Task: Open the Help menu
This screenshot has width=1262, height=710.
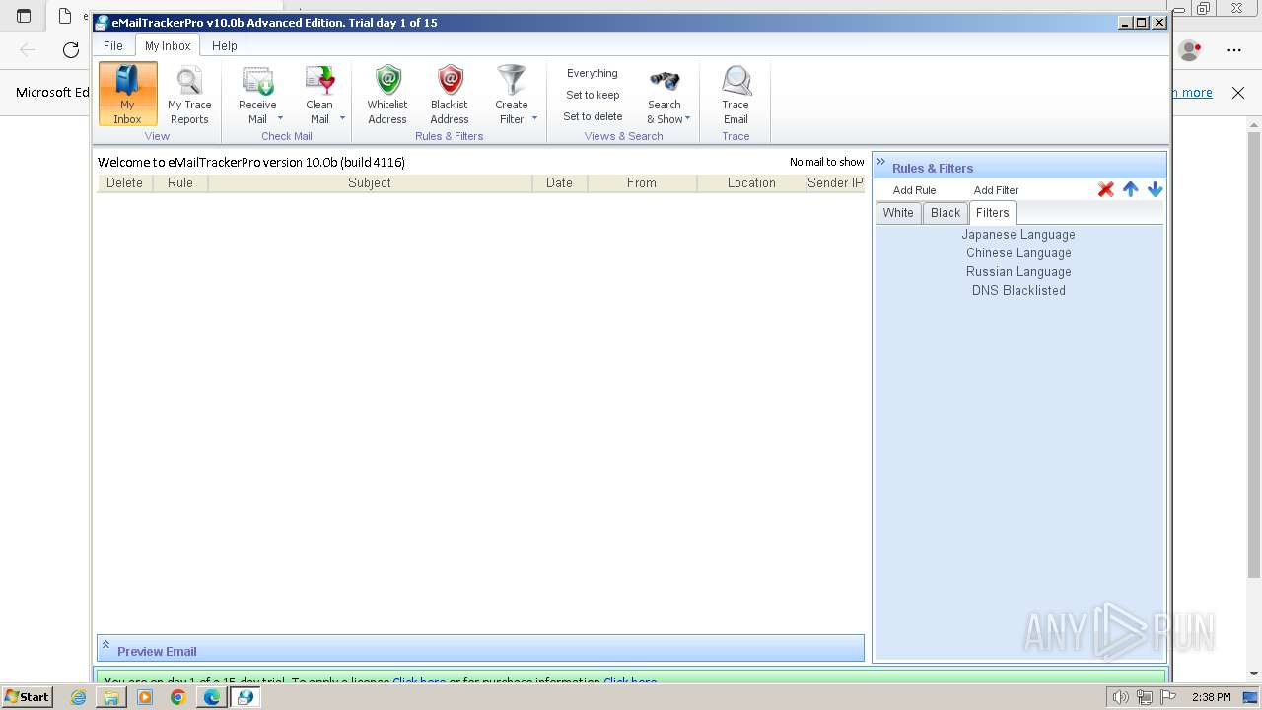Action: pos(225,46)
